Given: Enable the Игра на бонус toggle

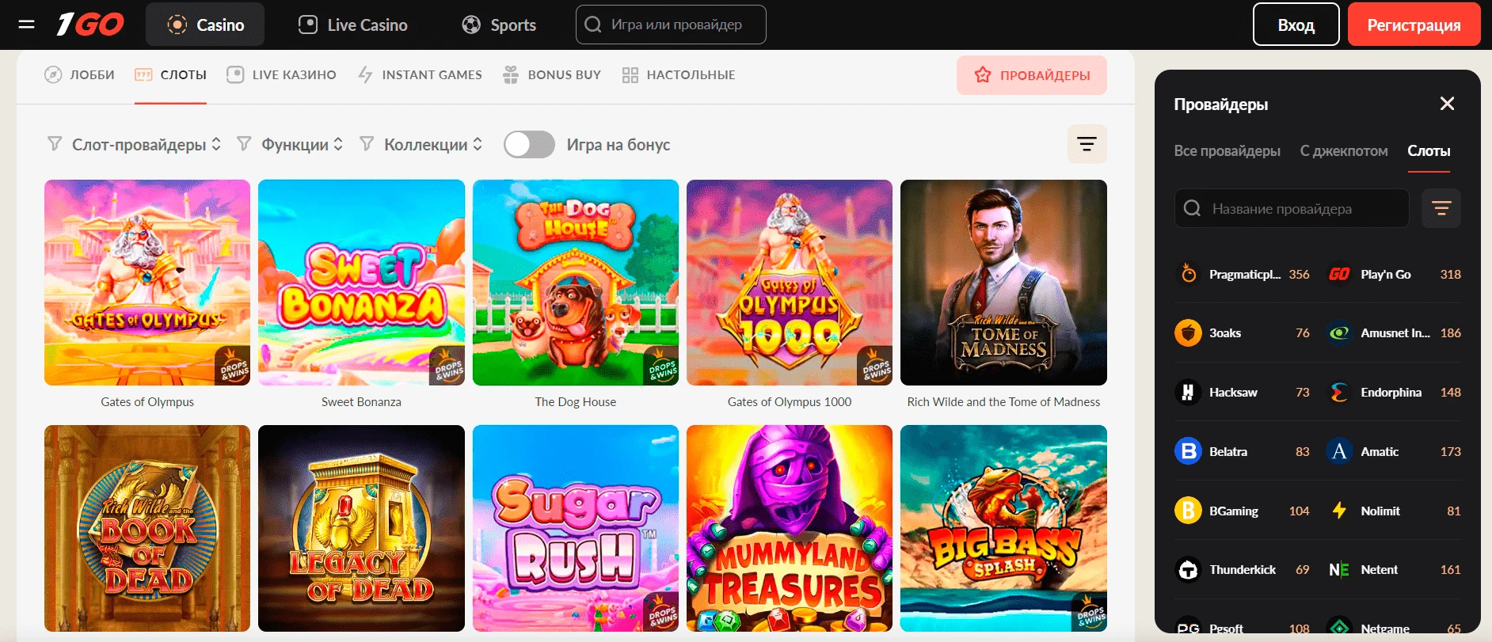Looking at the screenshot, I should [529, 145].
